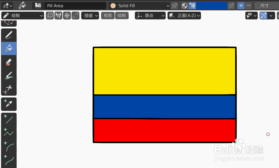Open the 绘制 menu next to 视图
Screen dimensions: 279x168
[x=122, y=16]
